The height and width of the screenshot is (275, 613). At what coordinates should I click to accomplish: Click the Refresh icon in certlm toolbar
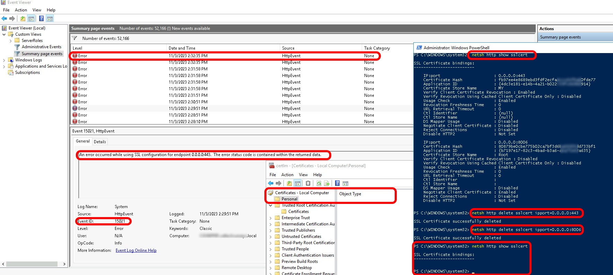(318, 183)
